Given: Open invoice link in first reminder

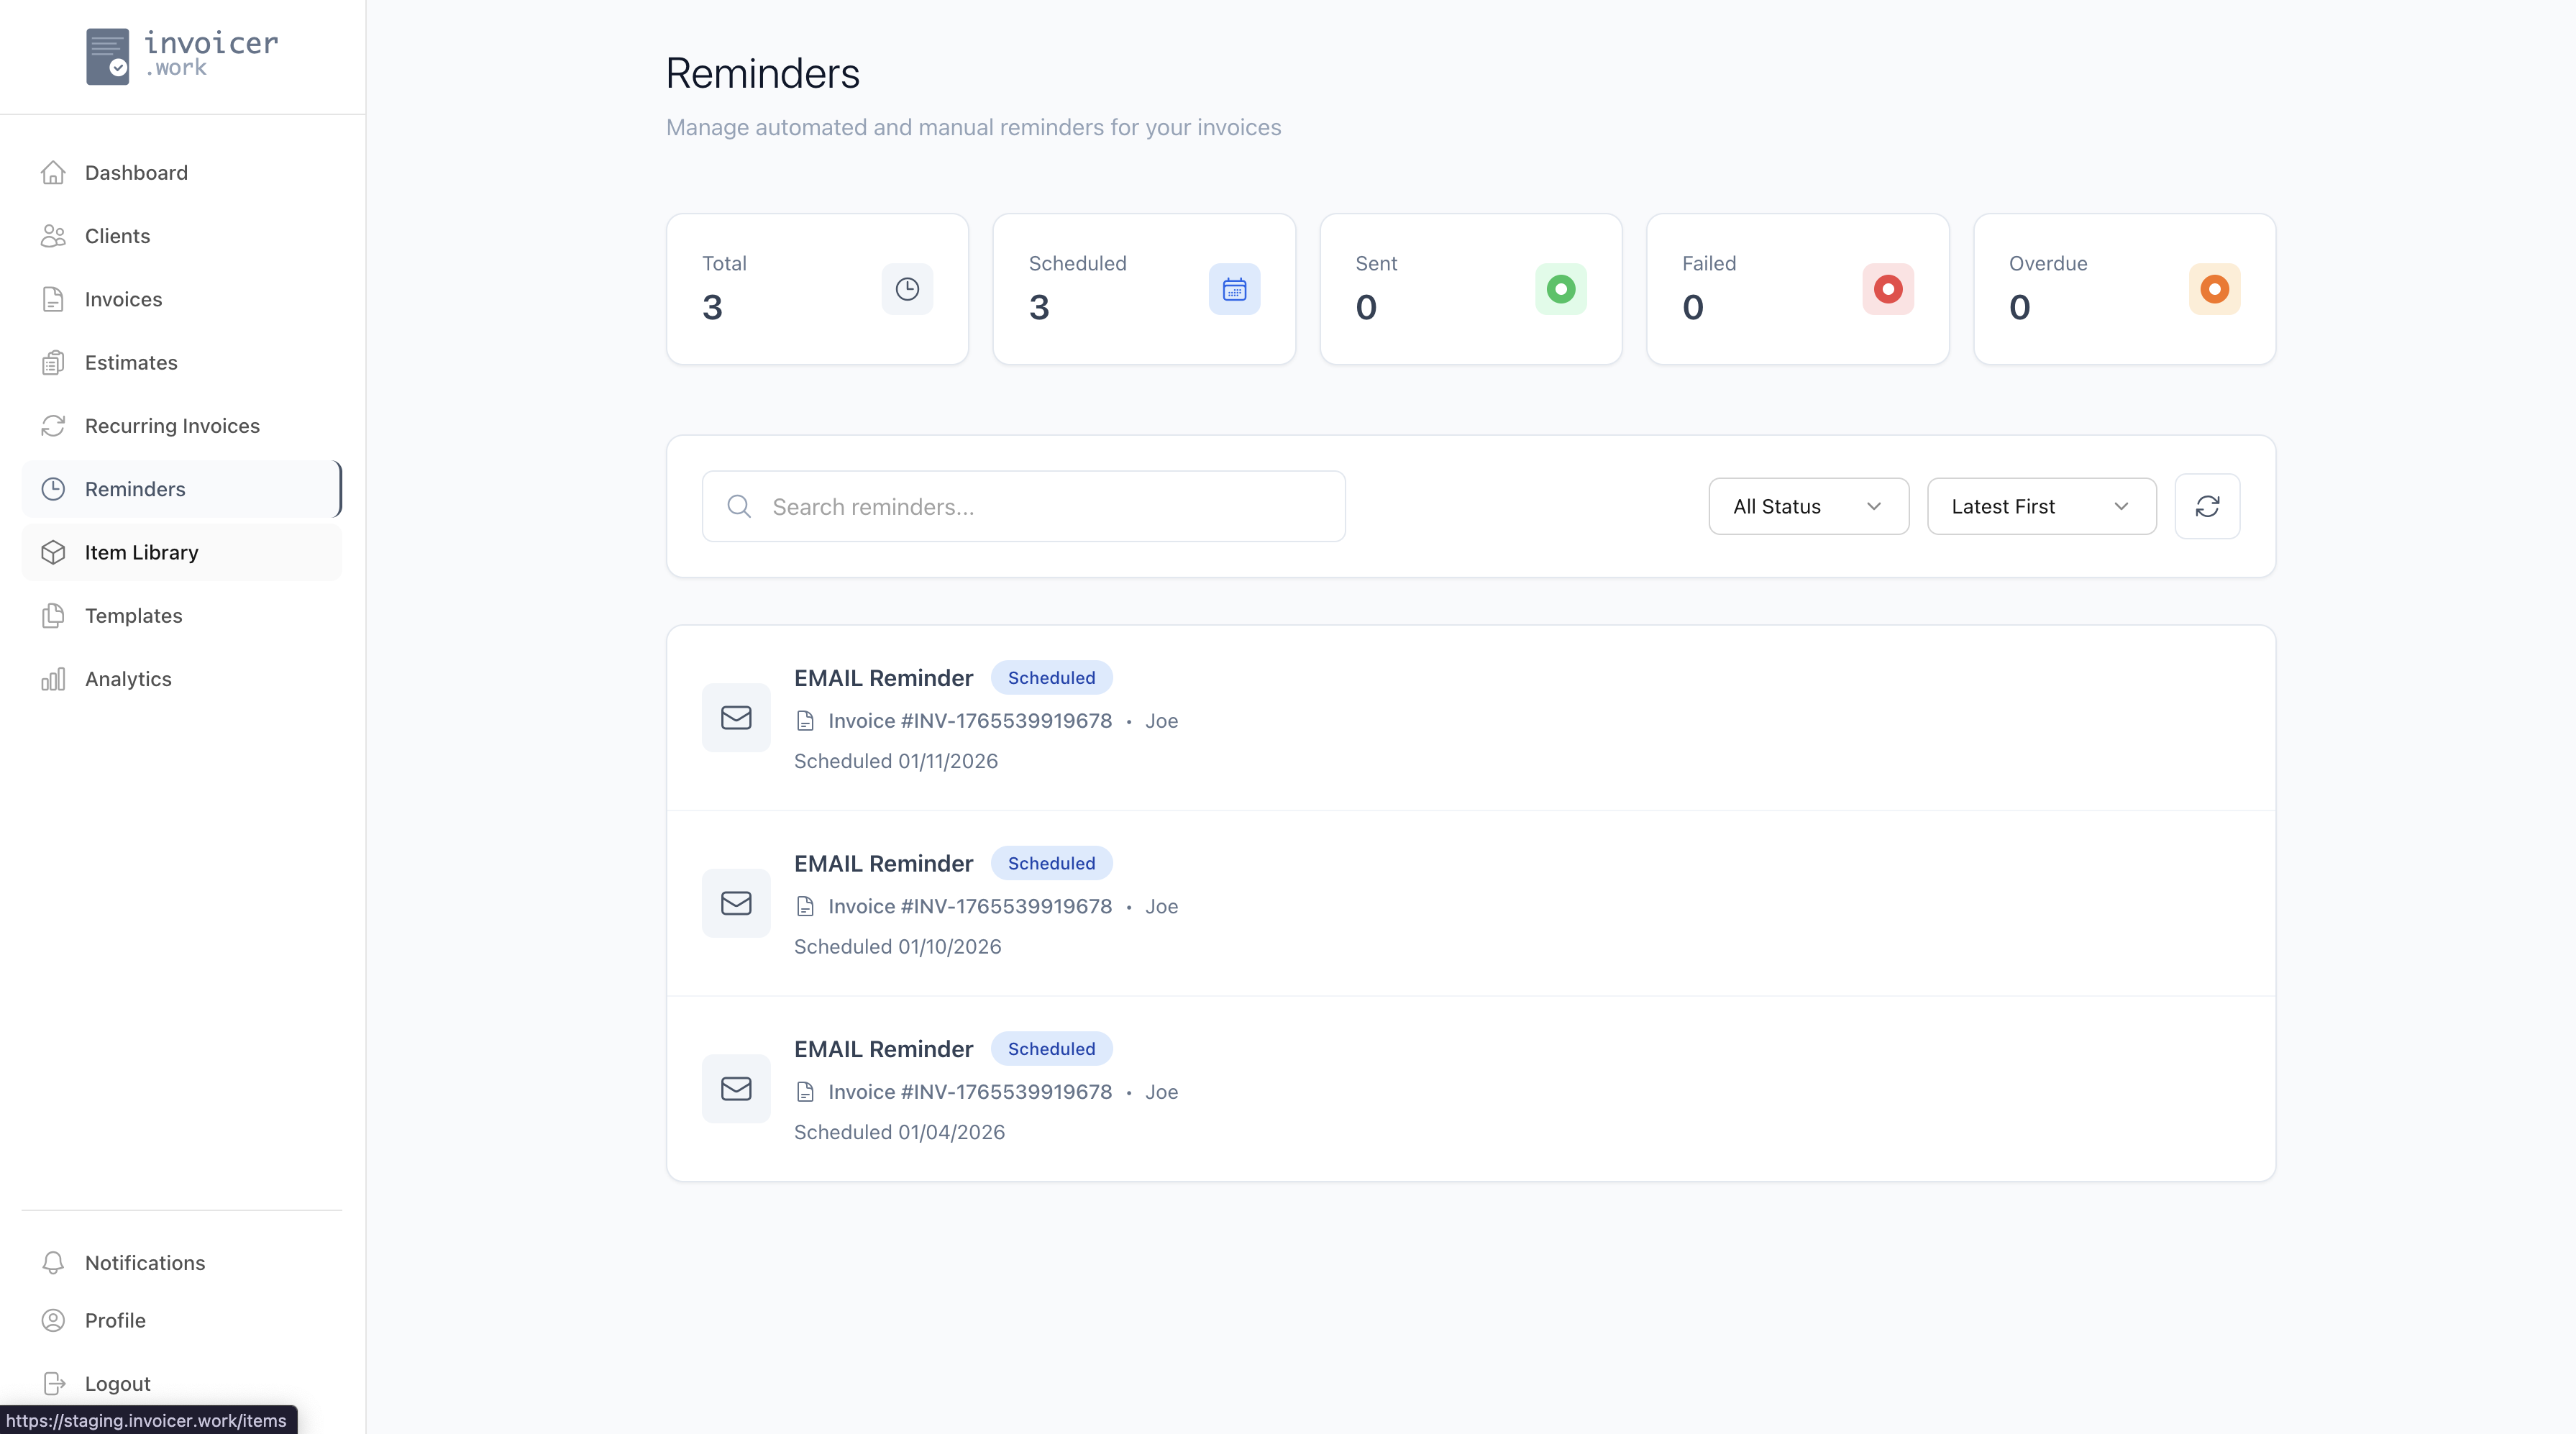Looking at the screenshot, I should (x=969, y=720).
